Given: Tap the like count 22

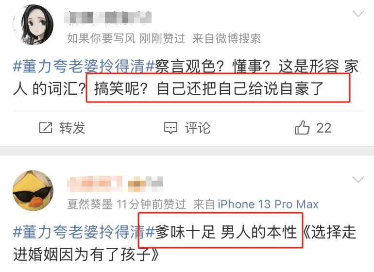Looking at the screenshot, I should [323, 128].
